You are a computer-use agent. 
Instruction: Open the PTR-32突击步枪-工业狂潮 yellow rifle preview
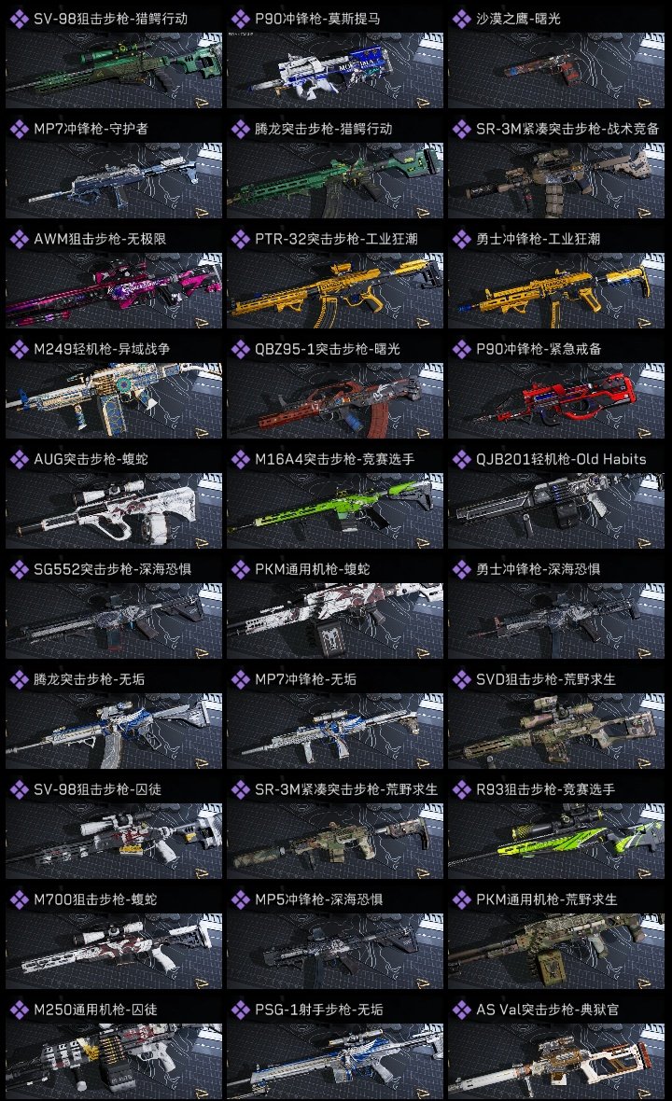tap(335, 291)
